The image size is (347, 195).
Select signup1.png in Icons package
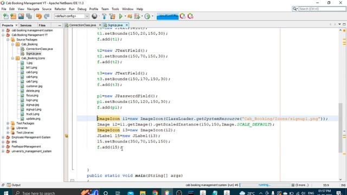(x=34, y=109)
